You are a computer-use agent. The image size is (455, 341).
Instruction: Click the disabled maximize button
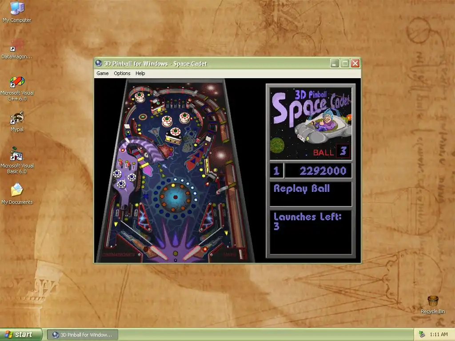click(x=345, y=63)
